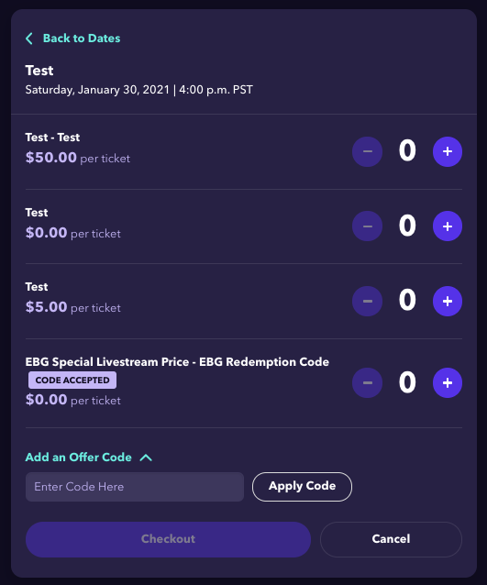Screen dimensions: 487x585
Task: Click the CODE ACCEPTED badge
Action: [72, 381]
